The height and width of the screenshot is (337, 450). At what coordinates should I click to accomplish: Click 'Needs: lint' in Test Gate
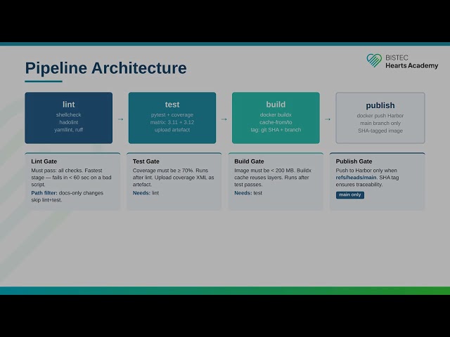coord(146,193)
